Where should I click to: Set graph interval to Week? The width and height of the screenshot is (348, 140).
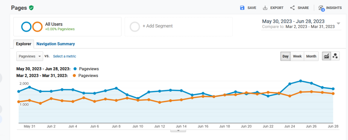[x=297, y=56]
